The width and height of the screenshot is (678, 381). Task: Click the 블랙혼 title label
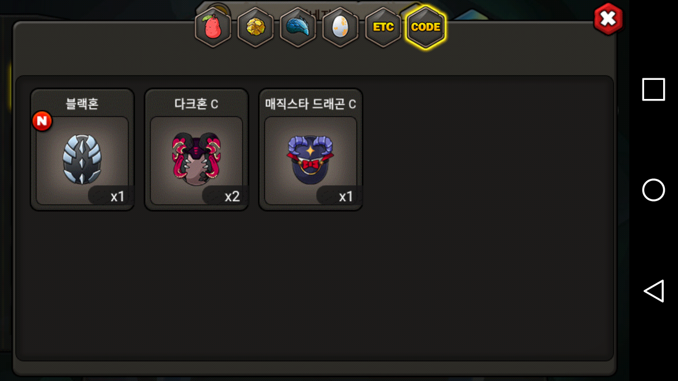coord(82,104)
